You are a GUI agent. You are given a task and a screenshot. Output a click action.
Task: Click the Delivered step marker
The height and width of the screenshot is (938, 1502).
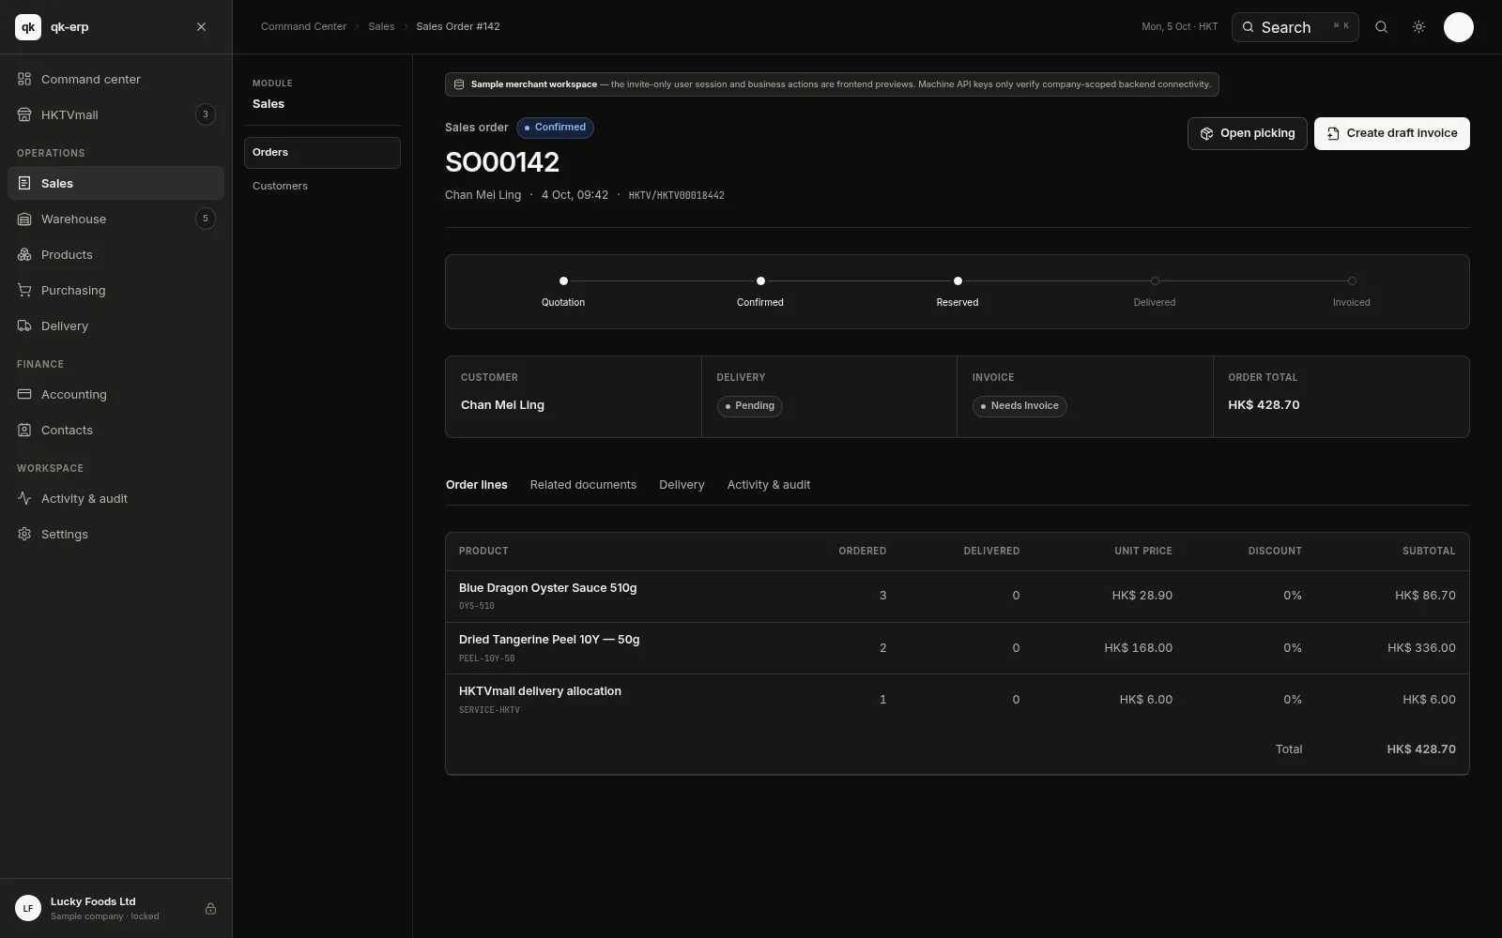[x=1155, y=280]
